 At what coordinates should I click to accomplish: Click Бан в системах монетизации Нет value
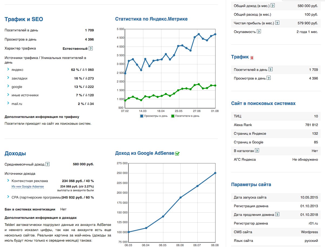click(63, 209)
